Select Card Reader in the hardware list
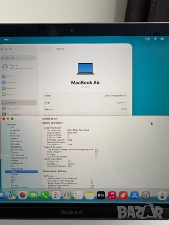The width and height of the screenshot is (169, 225). 16,141
